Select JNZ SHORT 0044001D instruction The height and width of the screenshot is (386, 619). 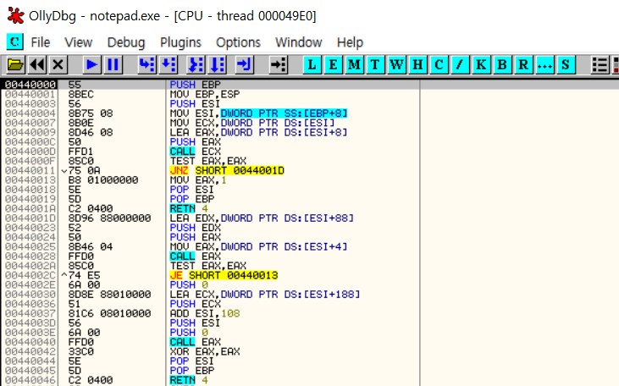click(x=227, y=170)
